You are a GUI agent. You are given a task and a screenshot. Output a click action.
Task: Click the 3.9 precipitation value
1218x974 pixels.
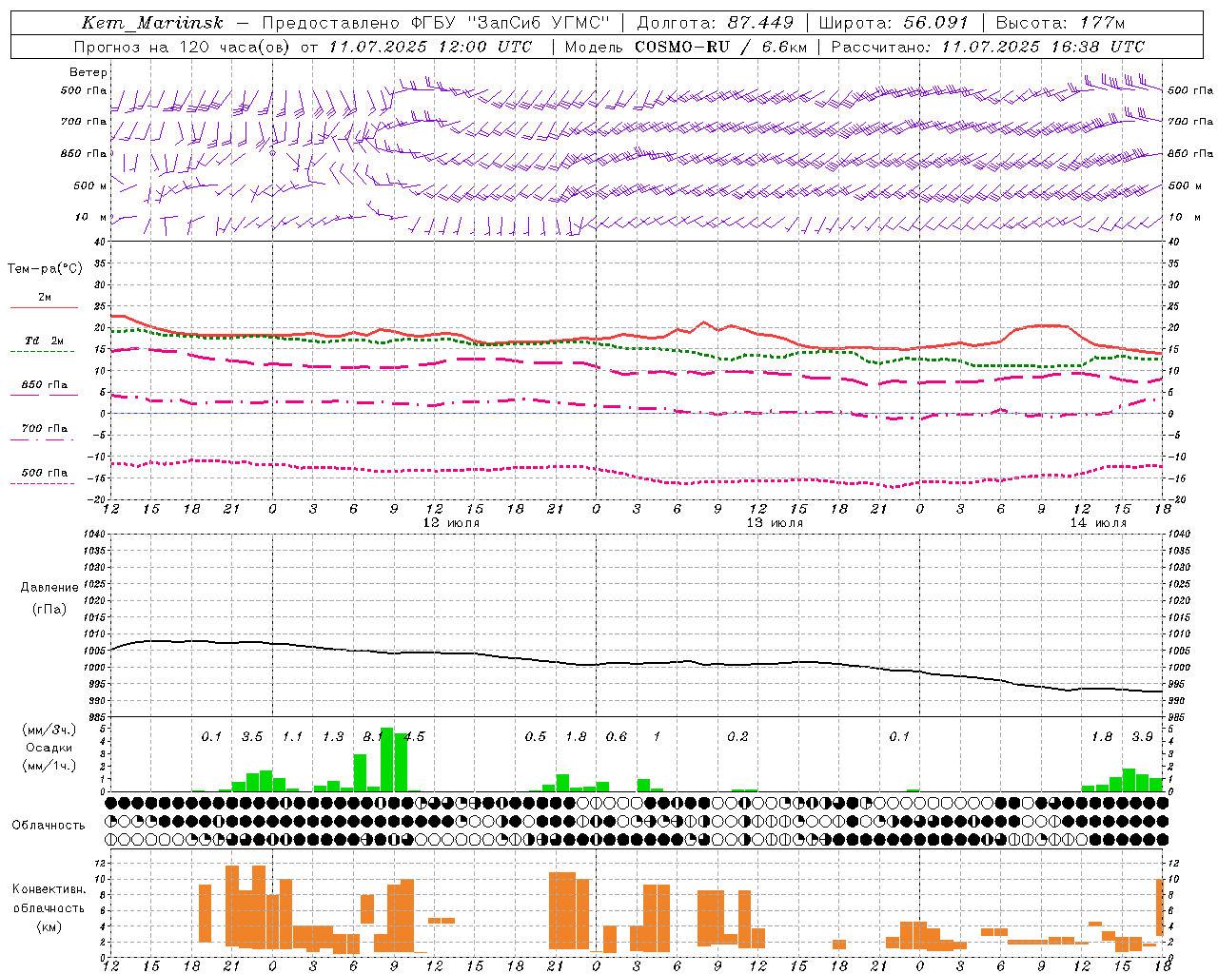pyautogui.click(x=1143, y=737)
